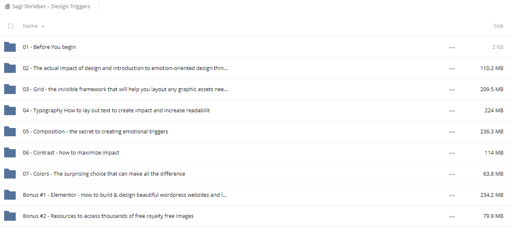Toggle the sort arrow next to Name
512x227 pixels.
point(43,26)
